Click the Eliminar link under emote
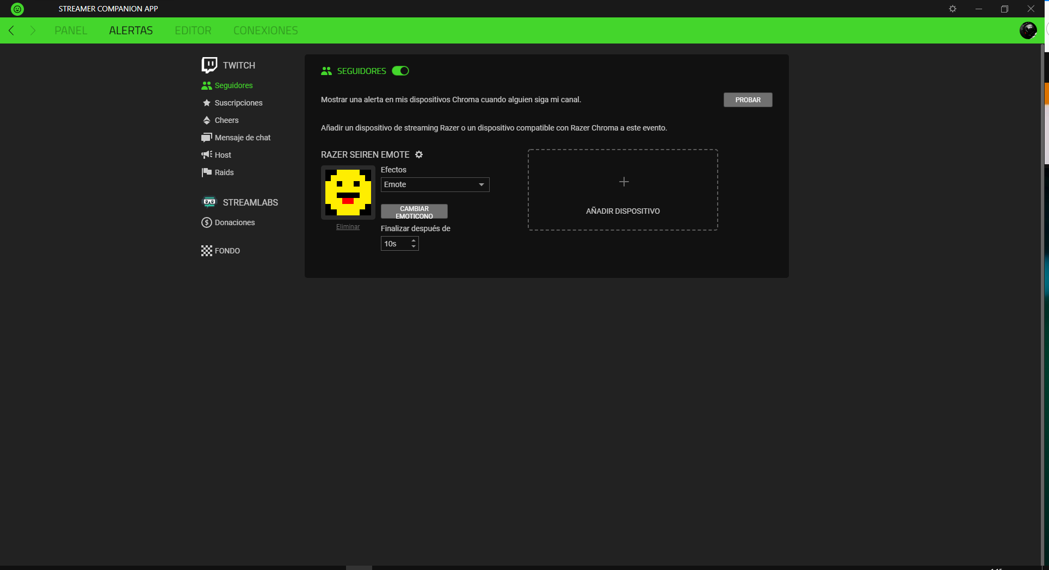The height and width of the screenshot is (570, 1049). (348, 227)
